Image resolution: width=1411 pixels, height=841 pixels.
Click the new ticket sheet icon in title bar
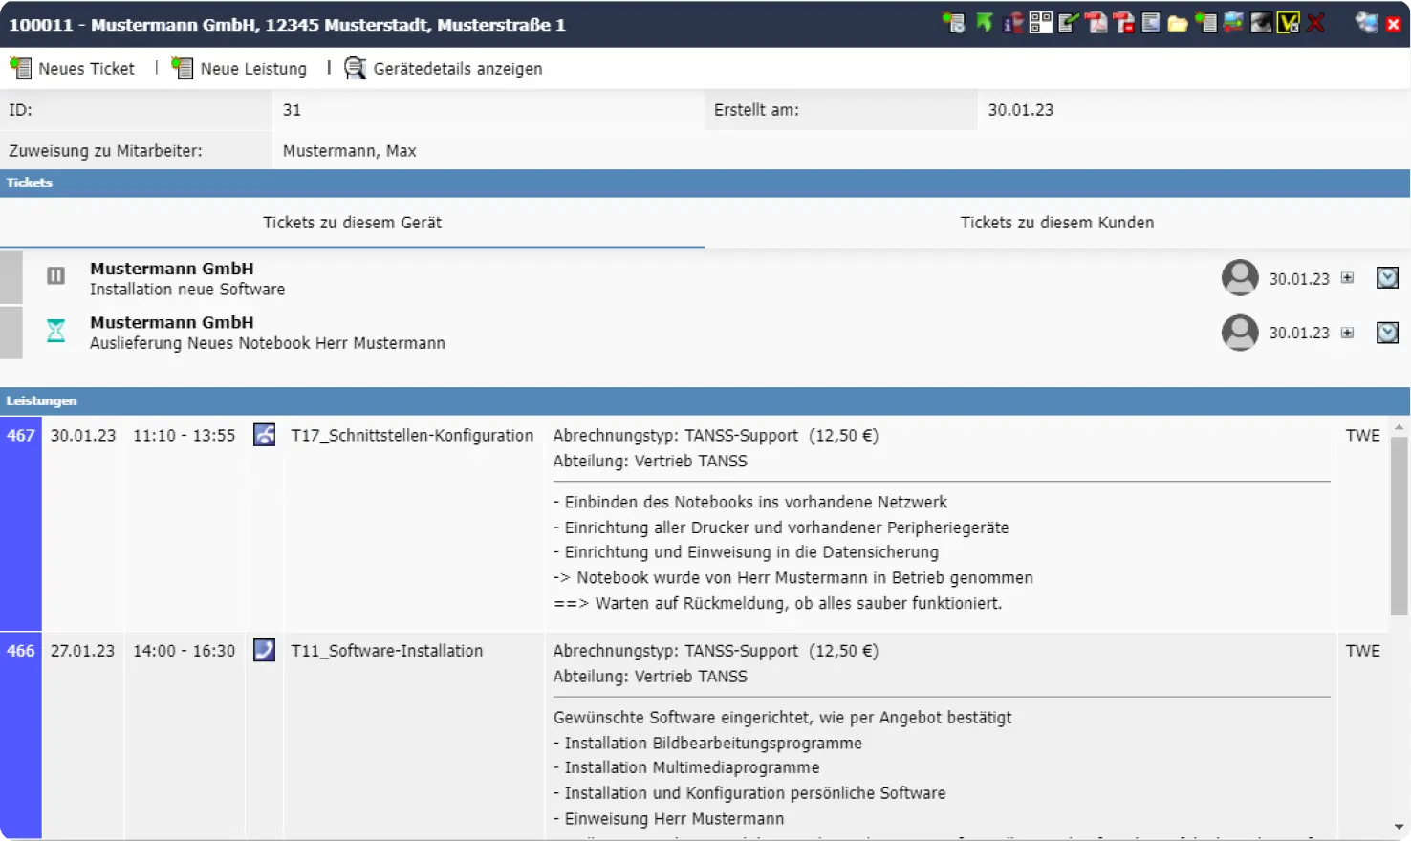pos(1205,23)
